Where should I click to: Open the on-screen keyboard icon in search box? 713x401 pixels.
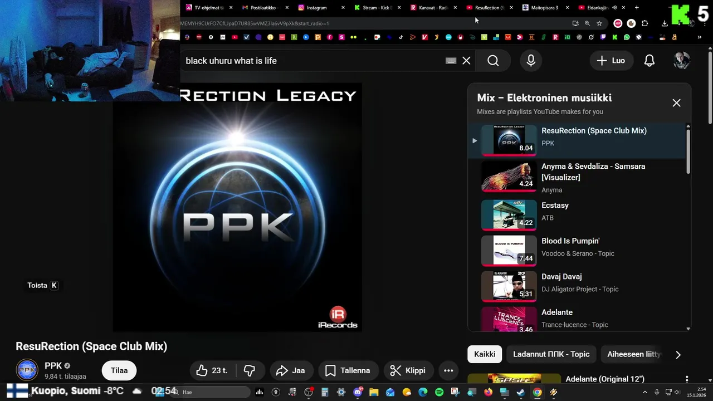(451, 61)
